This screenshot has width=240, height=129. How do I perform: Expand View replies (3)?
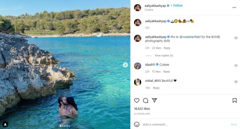click(x=164, y=56)
